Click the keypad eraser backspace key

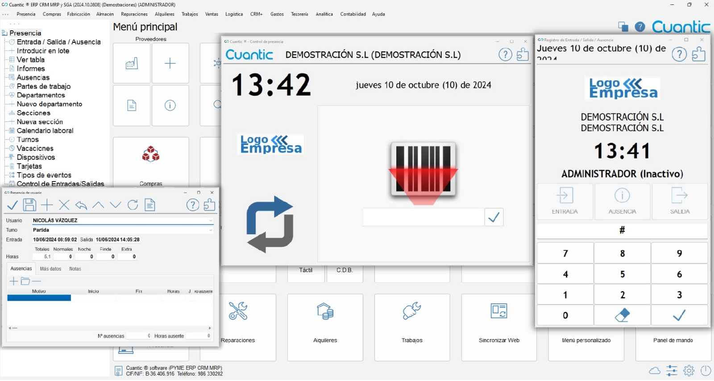click(x=622, y=315)
